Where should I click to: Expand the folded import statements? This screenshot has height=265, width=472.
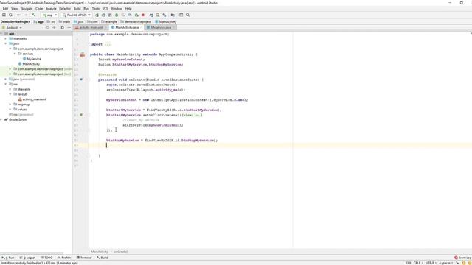point(108,44)
